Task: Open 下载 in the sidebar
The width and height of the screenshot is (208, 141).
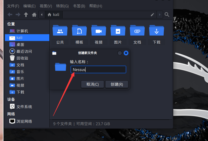Action: point(27,92)
